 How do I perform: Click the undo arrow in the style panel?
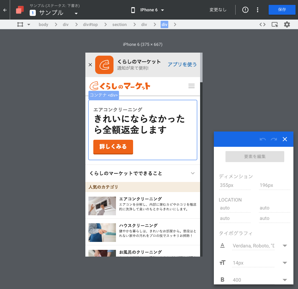tap(263, 139)
